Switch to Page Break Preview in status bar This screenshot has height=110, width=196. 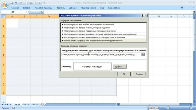click(x=157, y=108)
